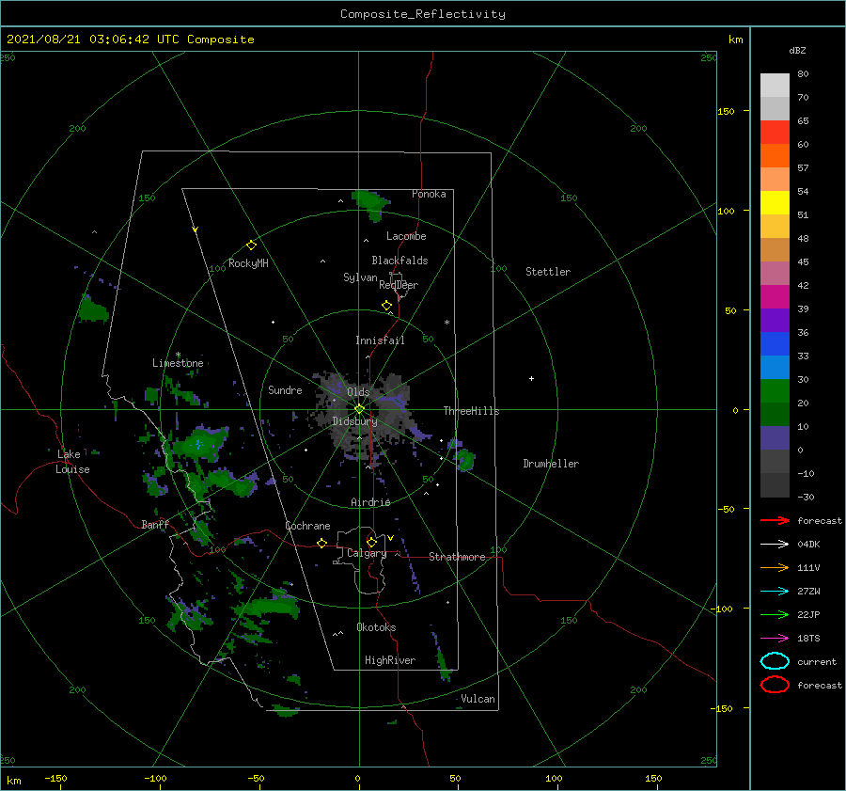
Task: Select the Lacombe city label
Action: coord(406,236)
